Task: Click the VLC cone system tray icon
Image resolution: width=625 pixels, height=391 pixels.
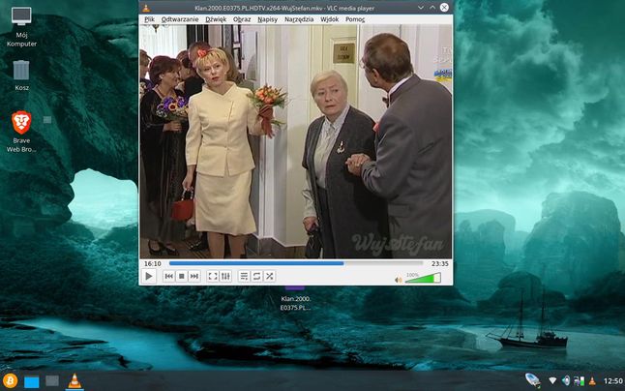Action: click(592, 381)
